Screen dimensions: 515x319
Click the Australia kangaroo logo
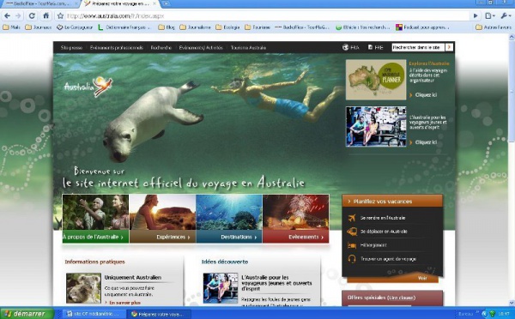(88, 87)
